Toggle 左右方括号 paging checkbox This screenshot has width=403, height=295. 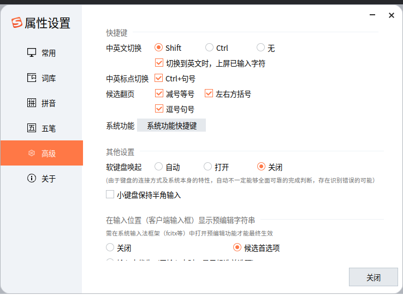click(x=209, y=93)
